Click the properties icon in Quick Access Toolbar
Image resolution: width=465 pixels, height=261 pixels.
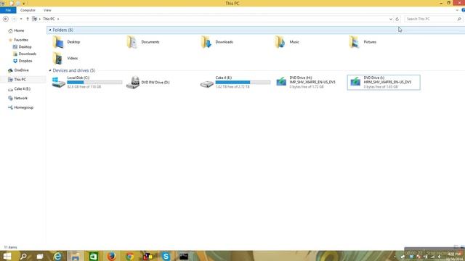click(x=12, y=4)
